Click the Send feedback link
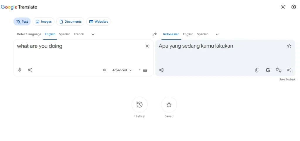300x141 pixels. coord(287,79)
